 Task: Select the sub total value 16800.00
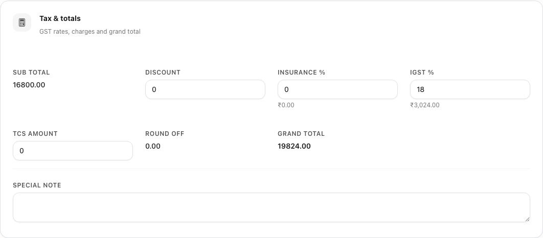click(29, 85)
